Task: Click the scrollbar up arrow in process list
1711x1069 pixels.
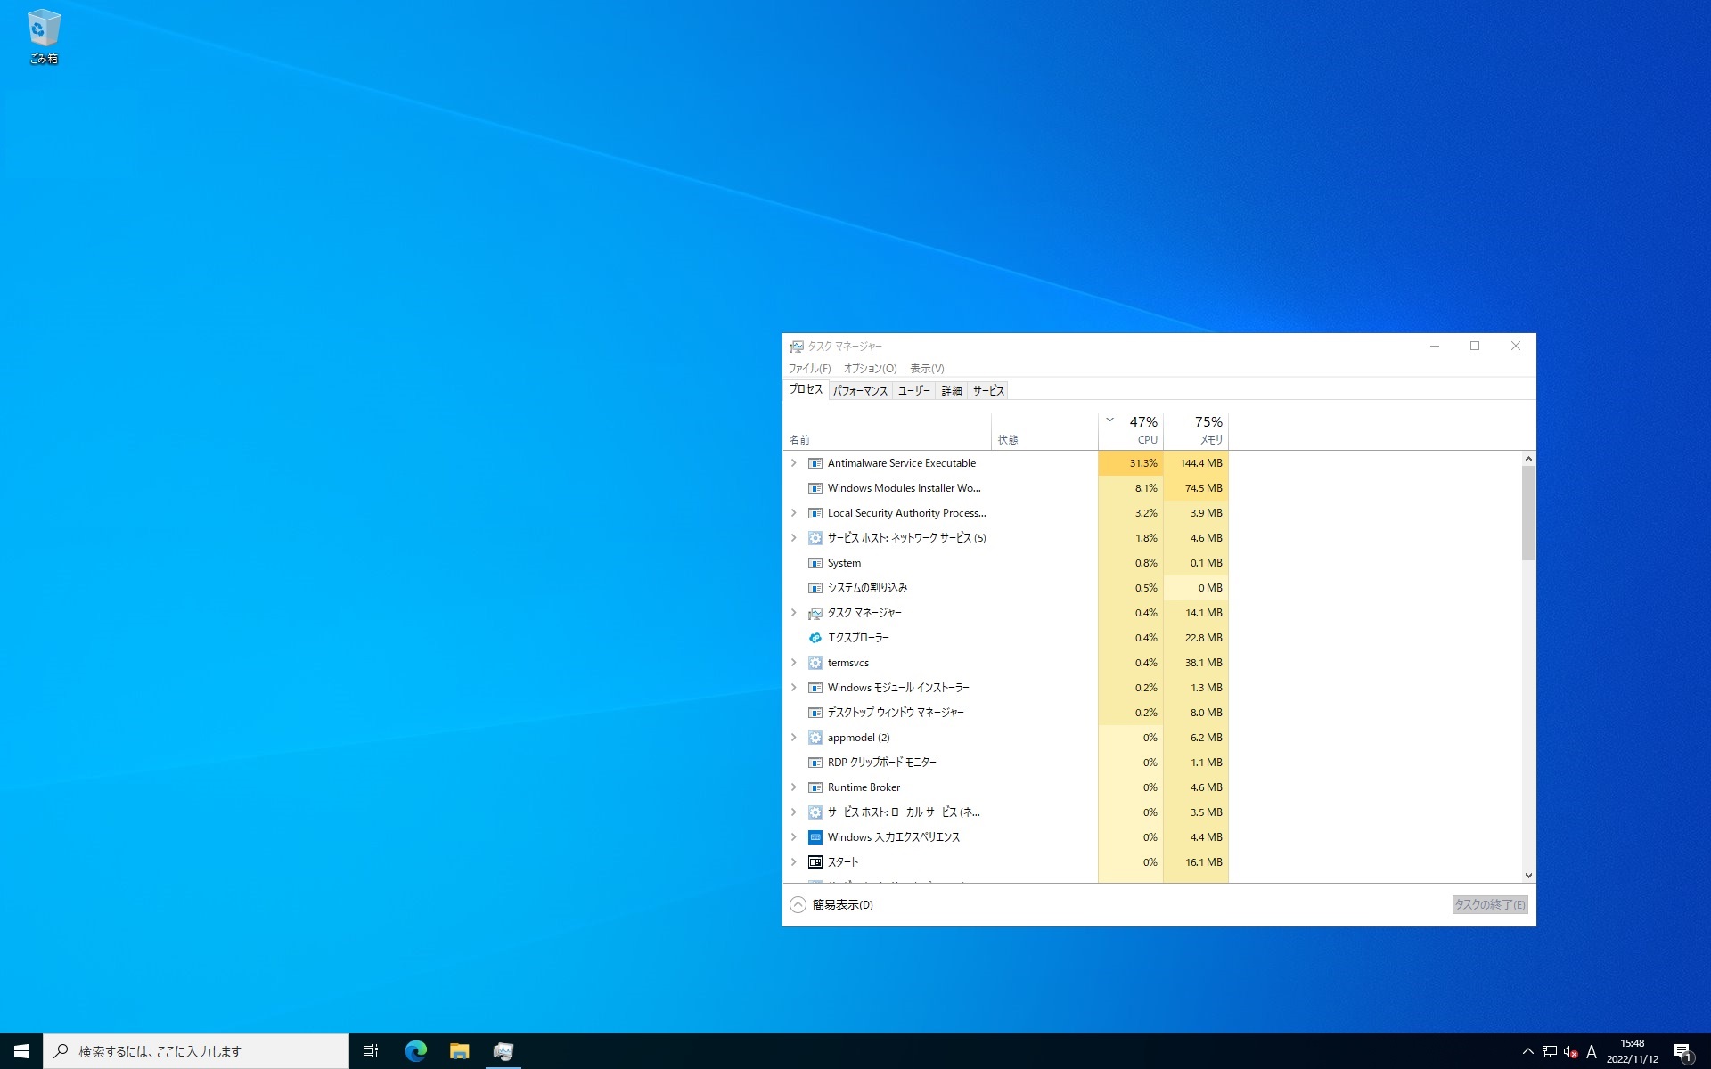Action: 1528,459
